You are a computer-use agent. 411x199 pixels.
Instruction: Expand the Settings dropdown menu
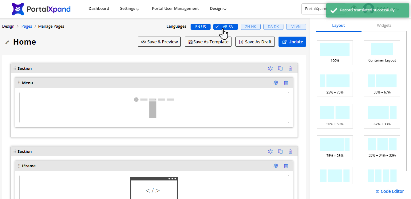(x=129, y=9)
